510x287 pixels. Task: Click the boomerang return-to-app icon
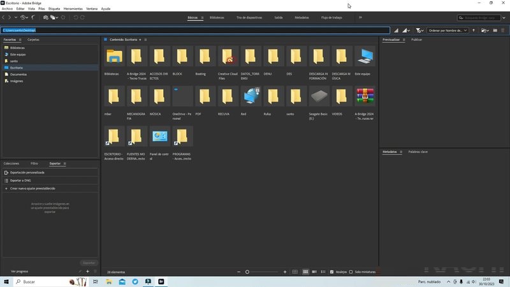pos(33,18)
